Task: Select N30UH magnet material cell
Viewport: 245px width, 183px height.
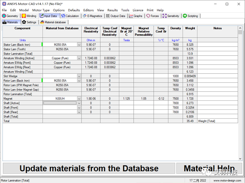Action: [60, 99]
